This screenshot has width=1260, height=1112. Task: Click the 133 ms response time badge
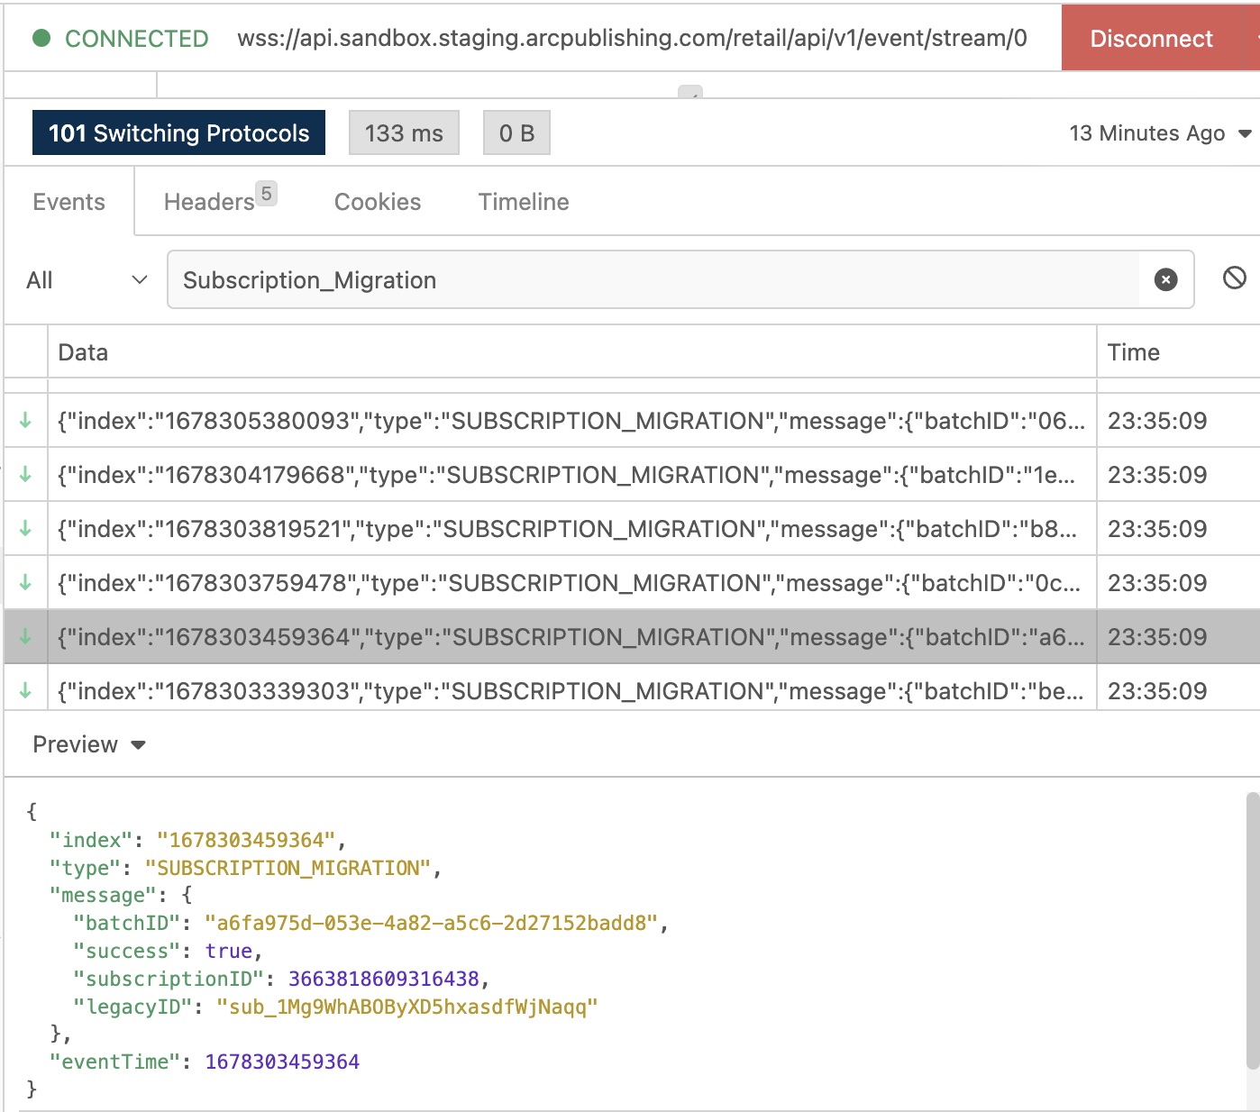(x=404, y=133)
